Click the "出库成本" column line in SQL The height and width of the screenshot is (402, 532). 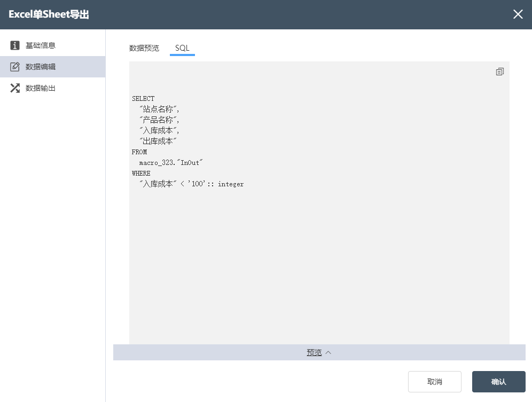tap(158, 141)
